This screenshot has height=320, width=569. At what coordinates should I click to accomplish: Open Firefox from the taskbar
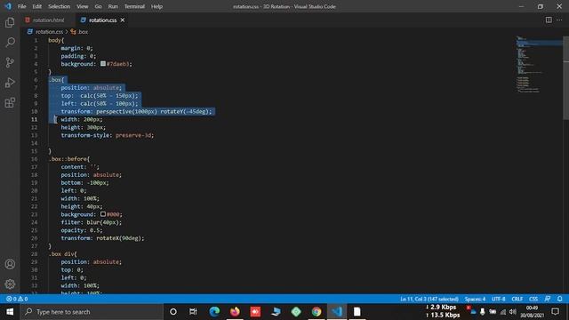pos(235,312)
